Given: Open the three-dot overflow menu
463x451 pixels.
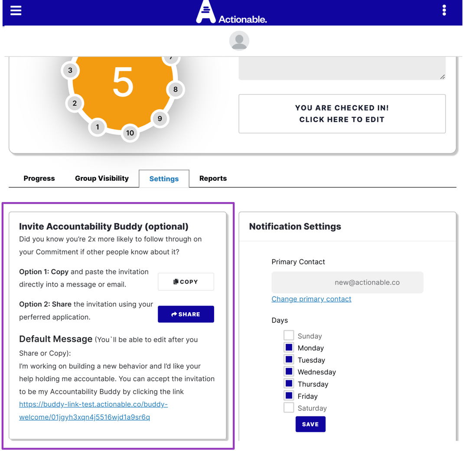Looking at the screenshot, I should (x=444, y=10).
